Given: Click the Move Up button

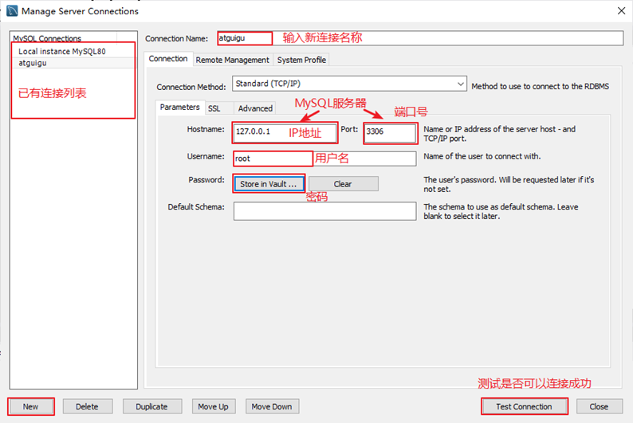Looking at the screenshot, I should 213,406.
